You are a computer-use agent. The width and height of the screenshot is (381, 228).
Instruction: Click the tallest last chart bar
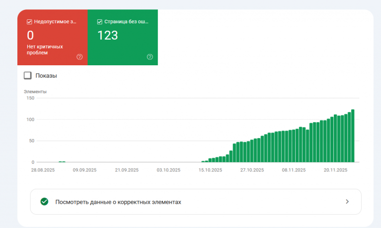point(353,136)
